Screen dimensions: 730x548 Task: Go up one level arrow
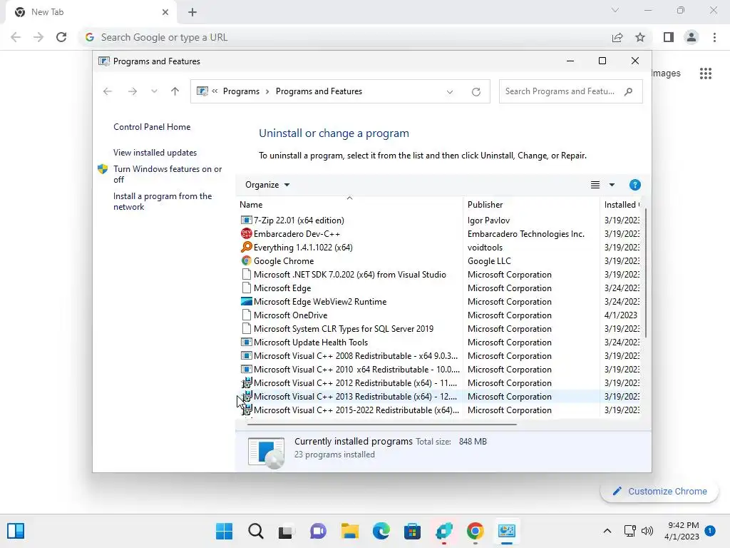click(x=175, y=91)
